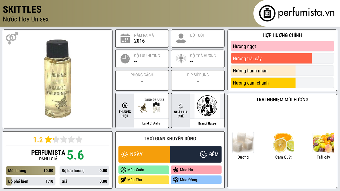
Task: Click the Mùi hương score bar 10.00
Action: point(31,171)
